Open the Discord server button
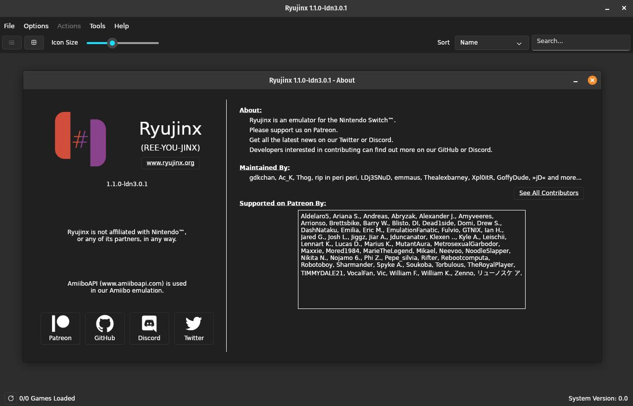The height and width of the screenshot is (406, 633). [149, 328]
